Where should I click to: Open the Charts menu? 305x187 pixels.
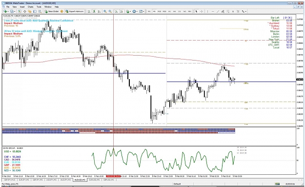click(31, 7)
